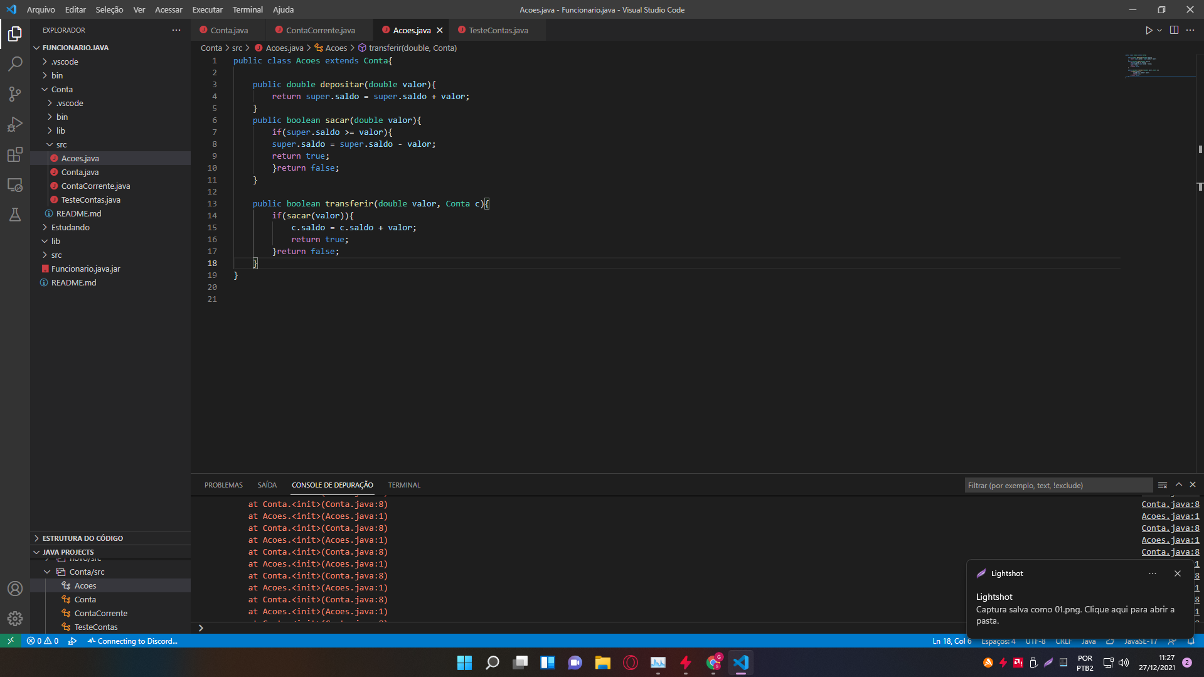Open File Explorer from taskbar
This screenshot has width=1204, height=677.
[603, 663]
